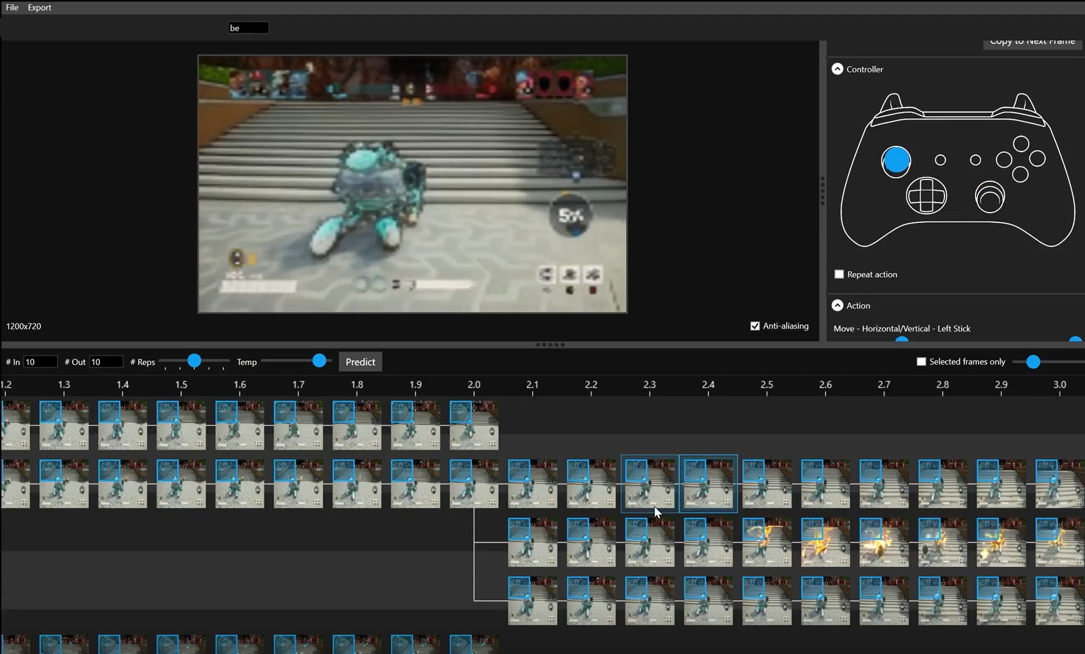The width and height of the screenshot is (1085, 654).
Task: Select the second-row frame thumbnail at 2.9
Action: coord(1001,484)
